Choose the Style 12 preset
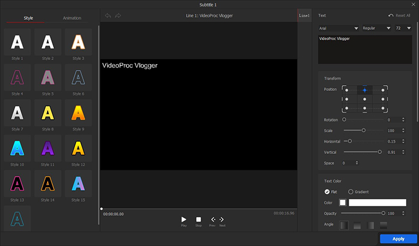The height and width of the screenshot is (246, 419). point(79,148)
